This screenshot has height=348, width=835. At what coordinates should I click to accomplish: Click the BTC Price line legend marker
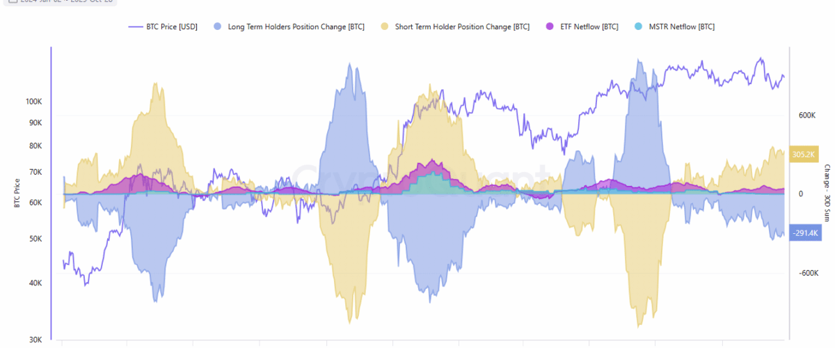click(x=136, y=27)
